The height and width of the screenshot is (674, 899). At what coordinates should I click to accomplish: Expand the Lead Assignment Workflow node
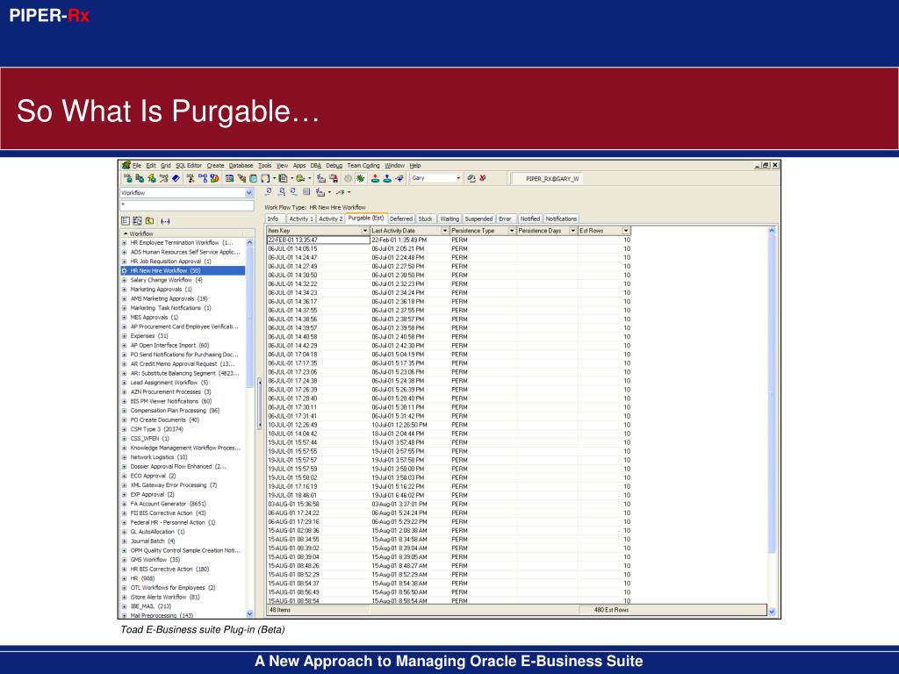pos(125,383)
